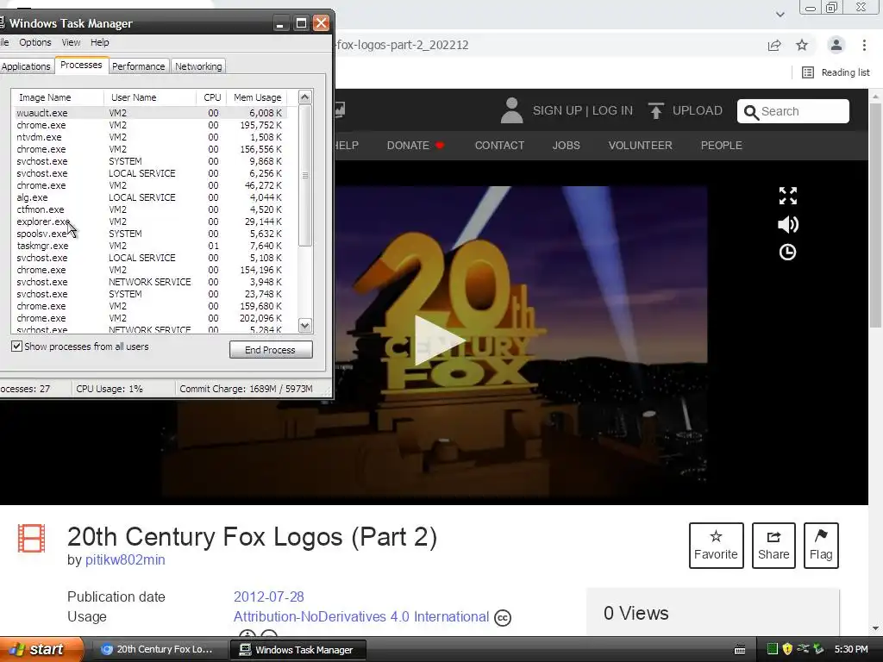Select chrome.exe row using 202,096 K
The image size is (883, 662).
[149, 318]
